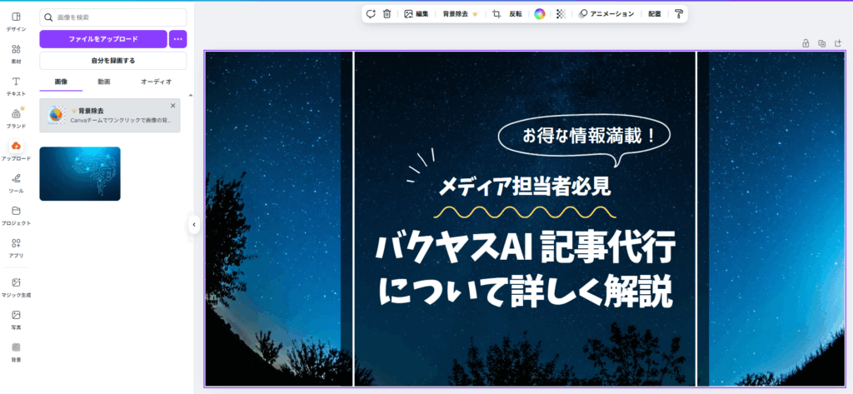Click the ファイルをアップロード button

103,39
